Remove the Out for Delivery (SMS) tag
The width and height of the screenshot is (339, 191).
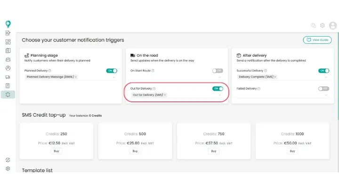(165, 95)
